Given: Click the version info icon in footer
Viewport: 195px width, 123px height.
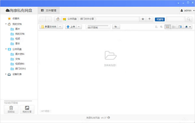Looking at the screenshot, I should tap(109, 117).
